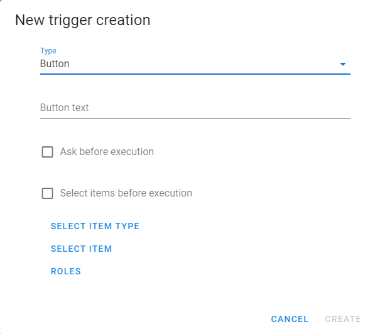Click the word "TYPE" in SELECT ITEM TYPE
The image size is (375, 334).
pyautogui.click(x=128, y=226)
